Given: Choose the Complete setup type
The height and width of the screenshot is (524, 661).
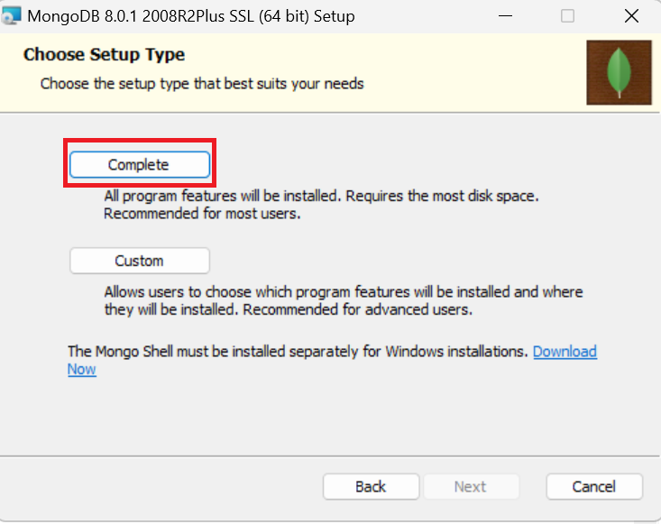Looking at the screenshot, I should [140, 164].
